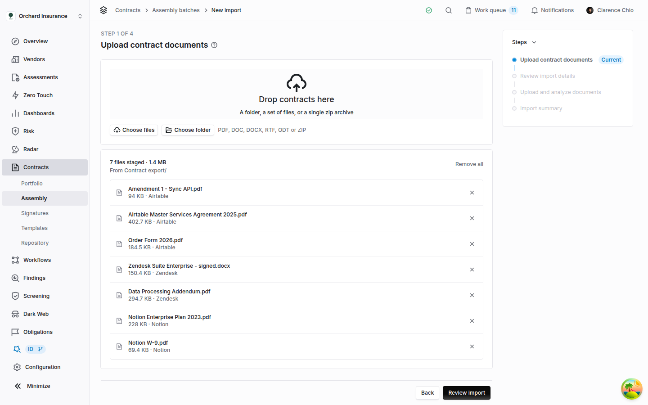Open the Signatures sub-item
The image size is (648, 405).
45,213
